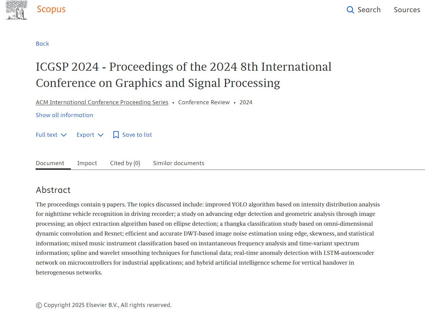Click the Conference Review label
Image resolution: width=425 pixels, height=310 pixels.
click(x=204, y=102)
